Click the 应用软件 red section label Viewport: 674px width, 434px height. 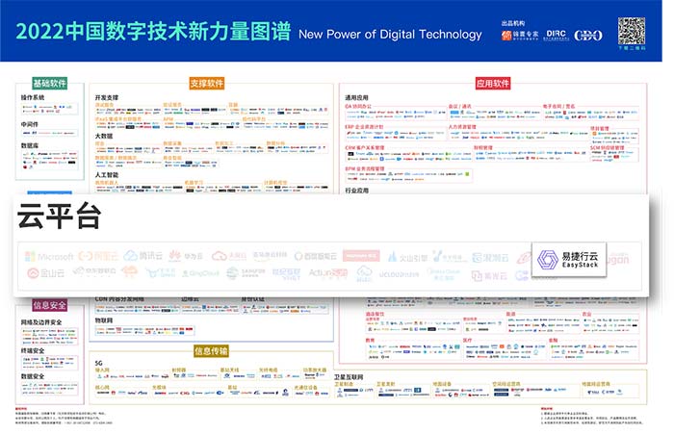(493, 83)
